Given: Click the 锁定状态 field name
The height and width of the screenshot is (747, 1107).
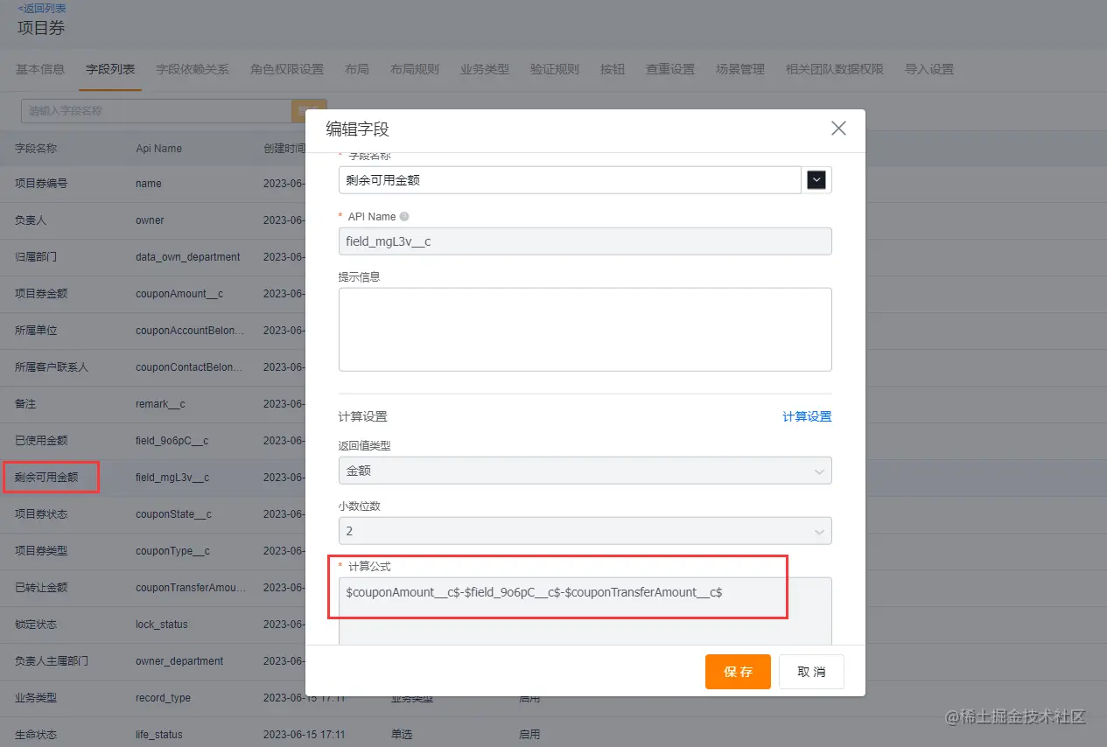Looking at the screenshot, I should pos(36,625).
